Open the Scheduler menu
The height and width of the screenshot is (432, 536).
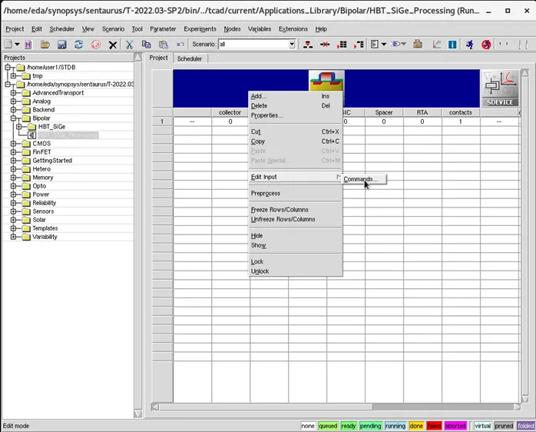(x=62, y=29)
